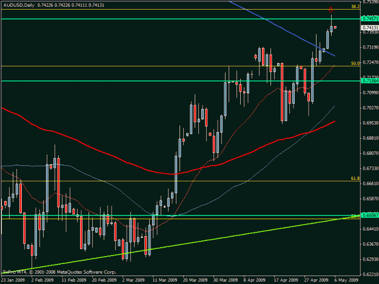The image size is (379, 284).
Task: Click the 27 Apr 2009 date label
Action: 316,280
